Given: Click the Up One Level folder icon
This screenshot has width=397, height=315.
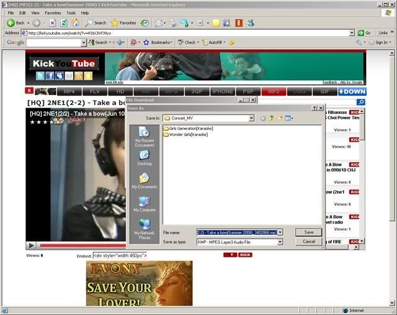Looking at the screenshot, I should pyautogui.click(x=271, y=118).
